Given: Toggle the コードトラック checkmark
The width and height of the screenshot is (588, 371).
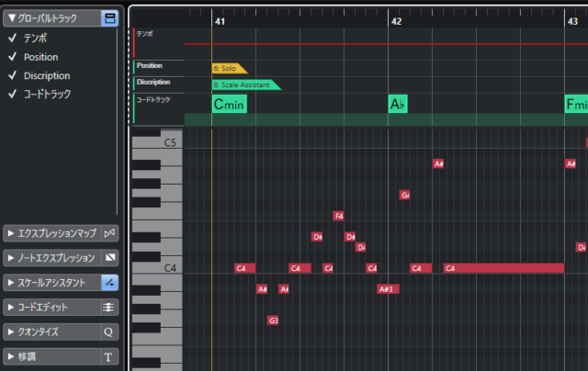Looking at the screenshot, I should coord(12,94).
